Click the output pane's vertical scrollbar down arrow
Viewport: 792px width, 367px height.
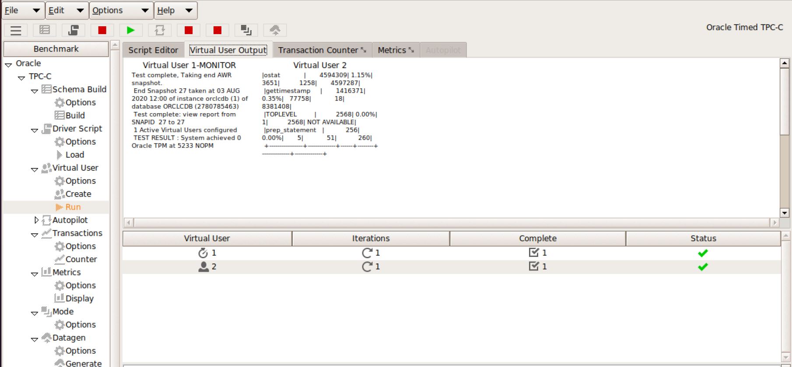pyautogui.click(x=784, y=213)
